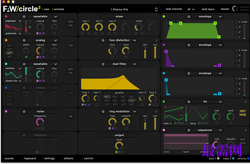
Task: Select the top-left low-pass filter shape icon
Action: click(x=107, y=97)
